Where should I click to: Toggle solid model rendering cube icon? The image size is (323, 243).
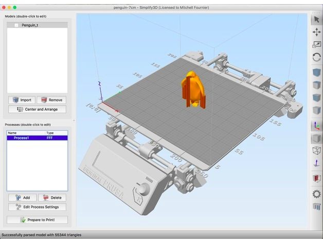tap(316, 138)
